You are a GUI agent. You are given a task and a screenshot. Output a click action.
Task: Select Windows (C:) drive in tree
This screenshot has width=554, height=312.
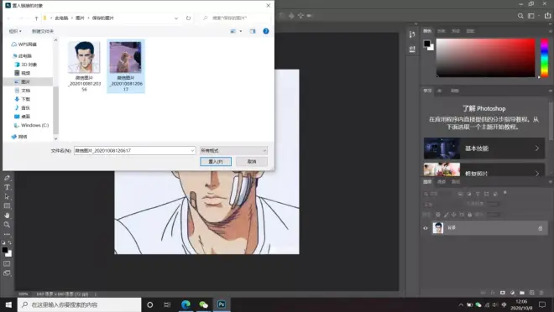[34, 125]
